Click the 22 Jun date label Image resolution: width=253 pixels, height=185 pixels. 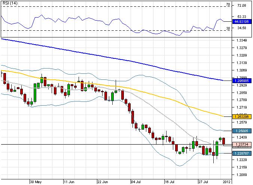click(x=103, y=181)
